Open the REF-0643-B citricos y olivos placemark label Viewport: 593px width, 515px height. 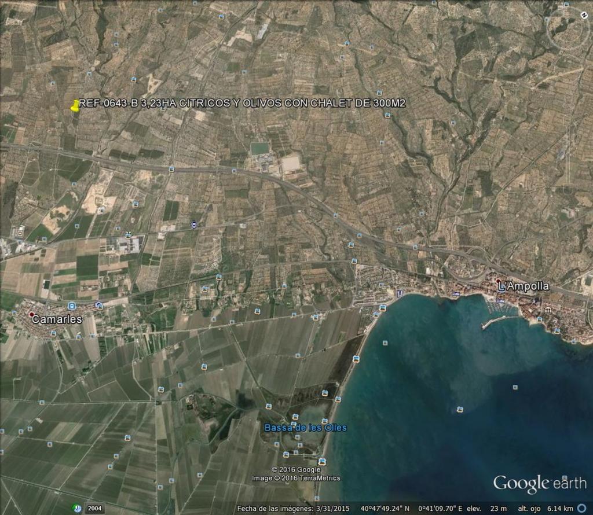coord(242,103)
